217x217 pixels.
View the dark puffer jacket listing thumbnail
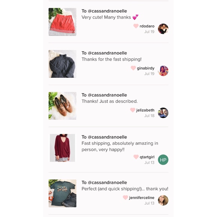coord(62,64)
